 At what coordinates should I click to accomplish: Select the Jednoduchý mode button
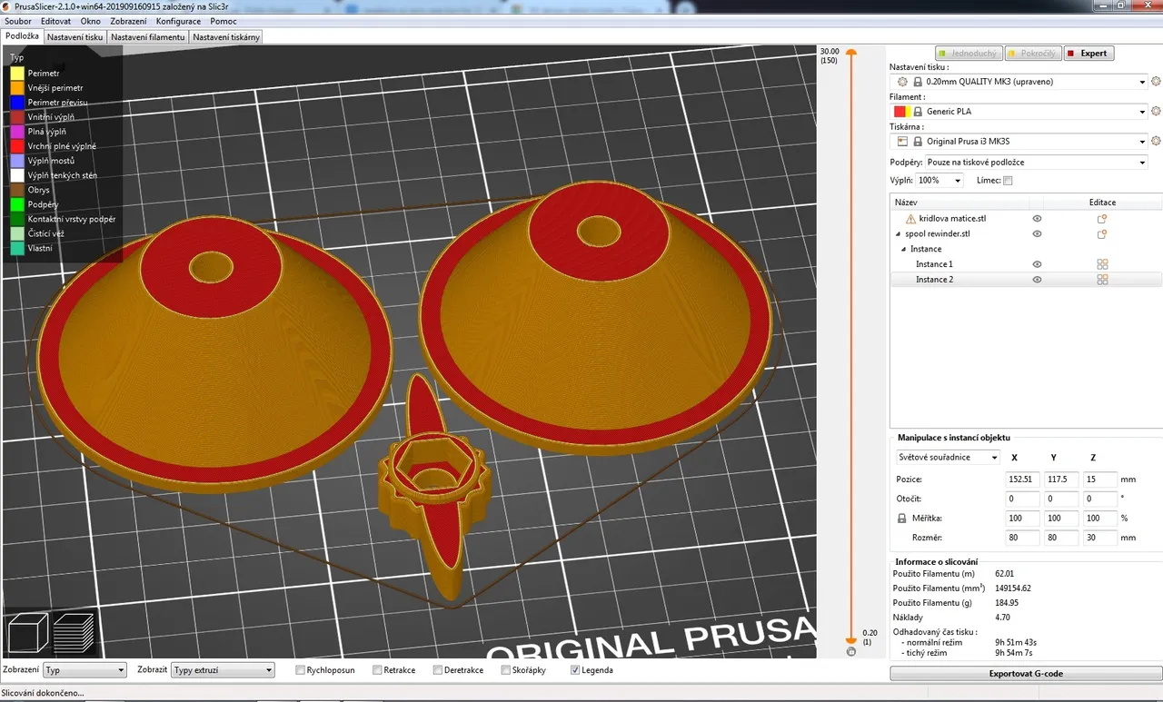(969, 54)
